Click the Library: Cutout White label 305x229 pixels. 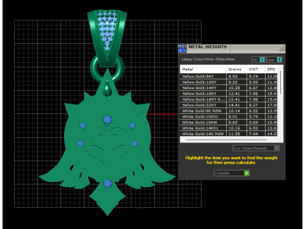click(208, 59)
